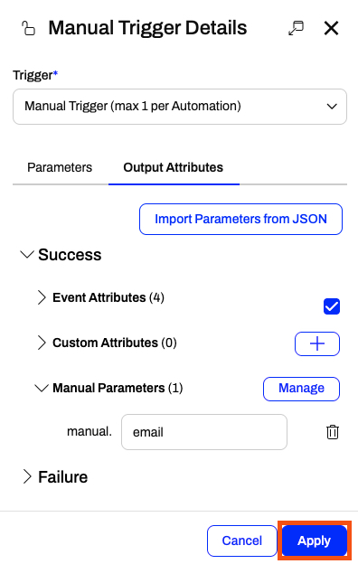This screenshot has height=564, width=358.
Task: Select the Output Attributes tab
Action: click(x=173, y=167)
